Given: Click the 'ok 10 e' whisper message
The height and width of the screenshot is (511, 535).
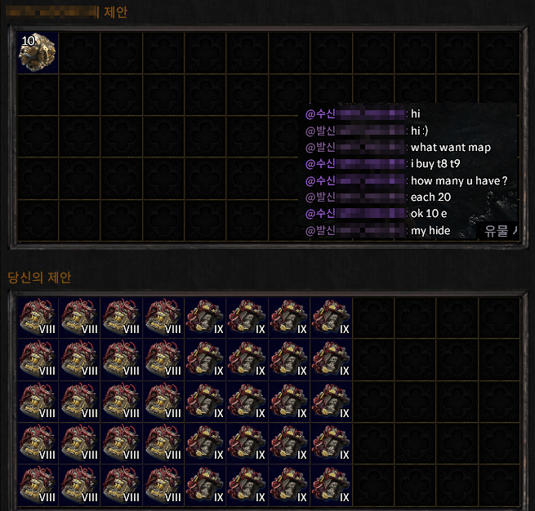Looking at the screenshot, I should point(429,214).
